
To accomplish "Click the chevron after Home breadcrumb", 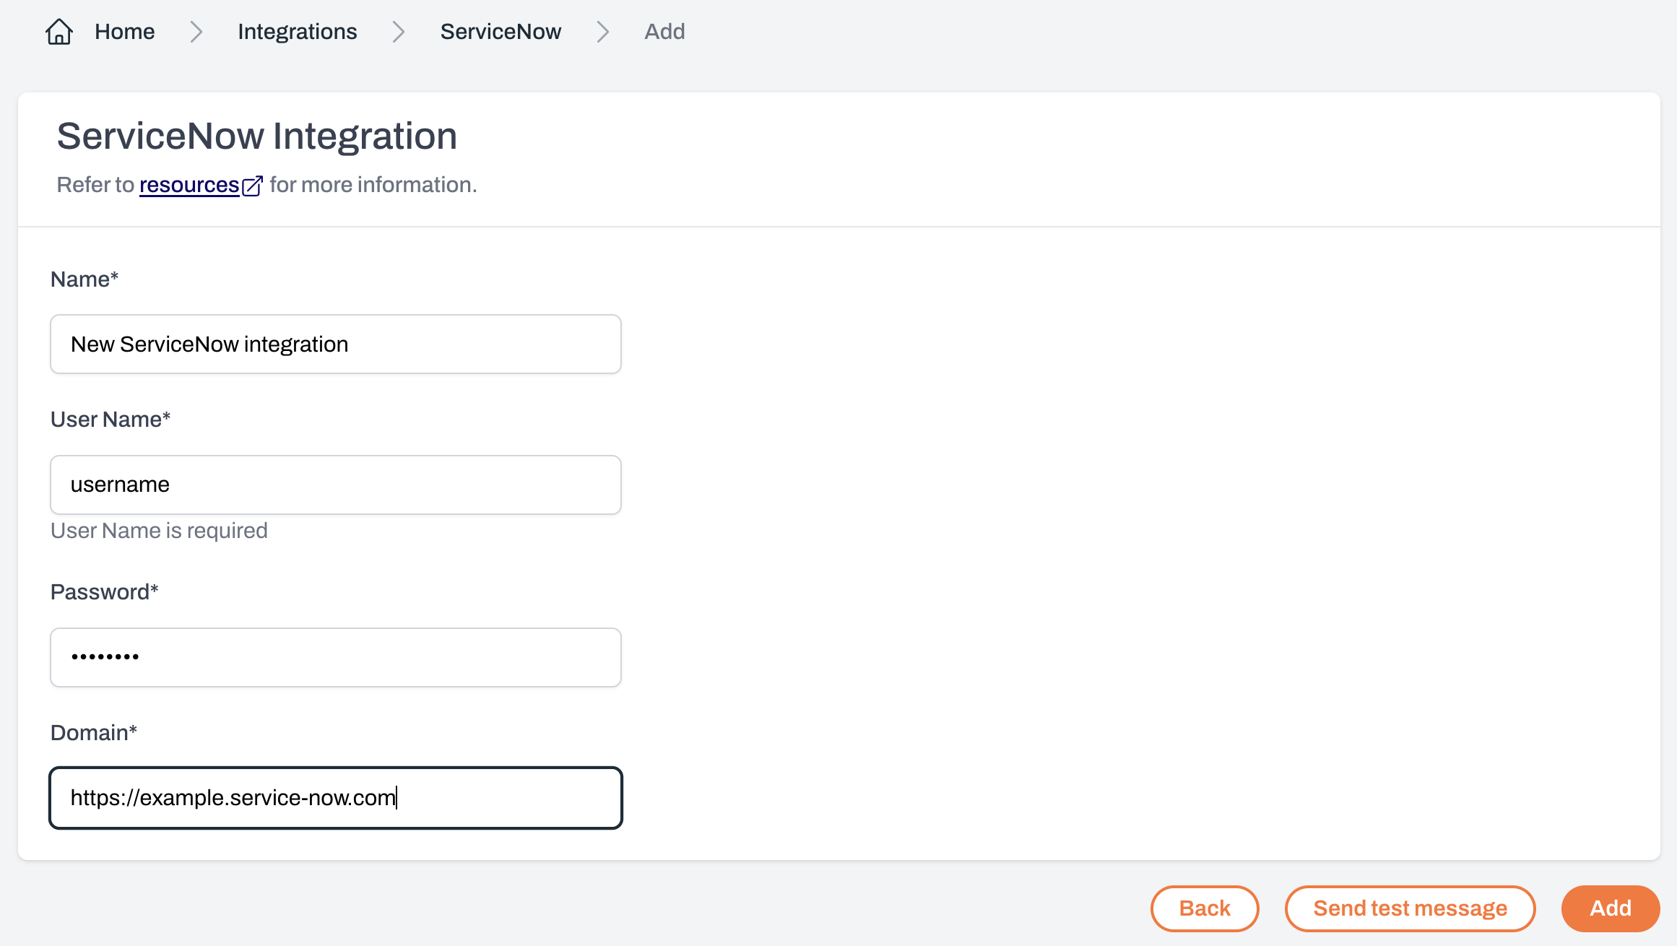I will [196, 32].
